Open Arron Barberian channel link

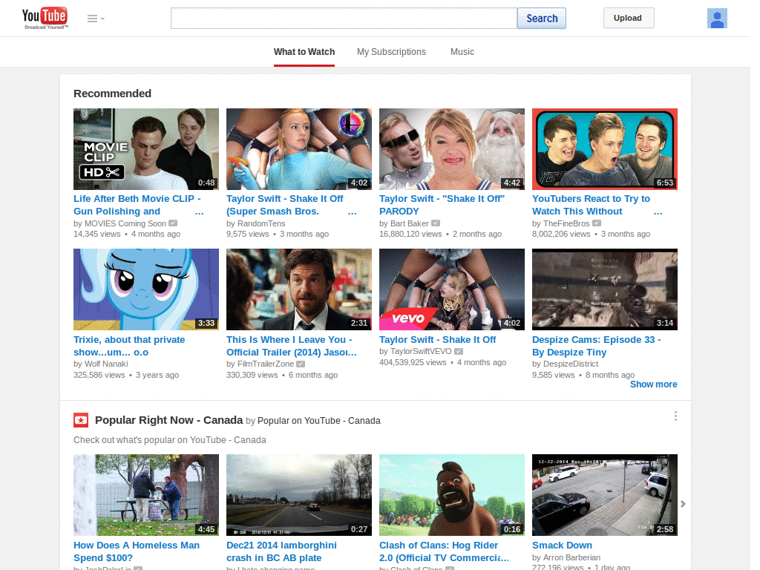coord(571,558)
